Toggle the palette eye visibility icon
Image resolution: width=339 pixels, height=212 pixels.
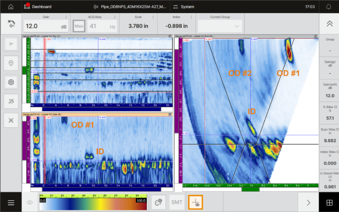pos(30,202)
